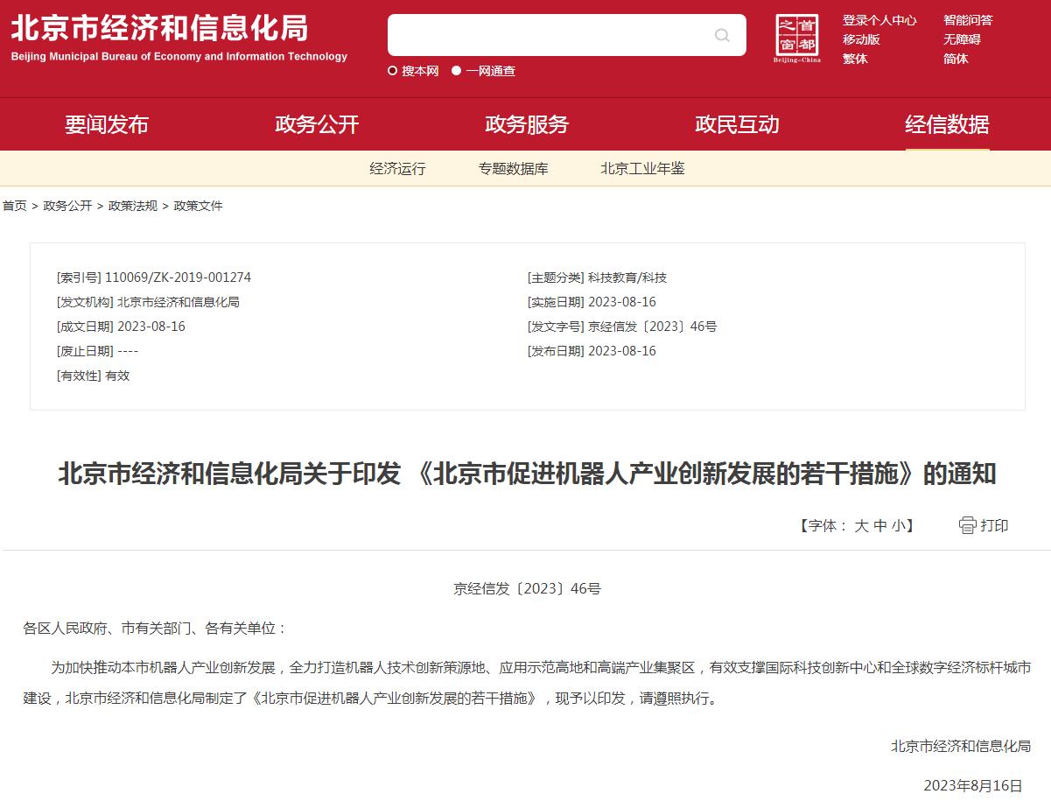The height and width of the screenshot is (801, 1051).
Task: Open the 经济运行 submenu item
Action: pyautogui.click(x=397, y=169)
